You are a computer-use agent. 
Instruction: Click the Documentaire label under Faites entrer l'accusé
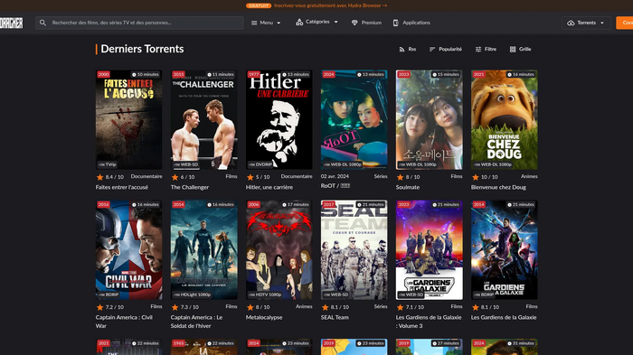tap(146, 176)
